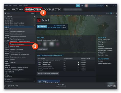Switch to list view icon

click(x=114, y=13)
